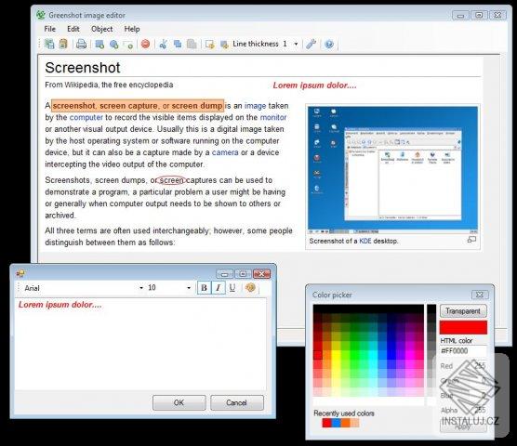The width and height of the screenshot is (517, 446).
Task: Click the Copy to clipboard toolbar icon
Action: tap(63, 44)
